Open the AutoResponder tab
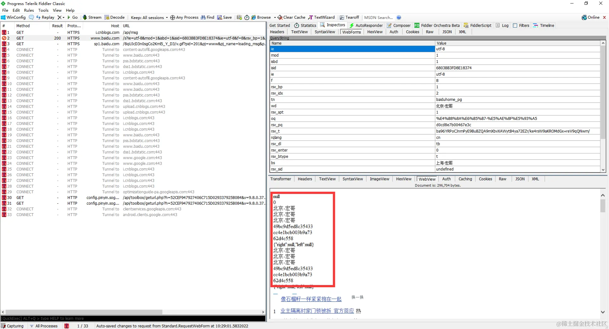The image size is (609, 329). tap(366, 25)
